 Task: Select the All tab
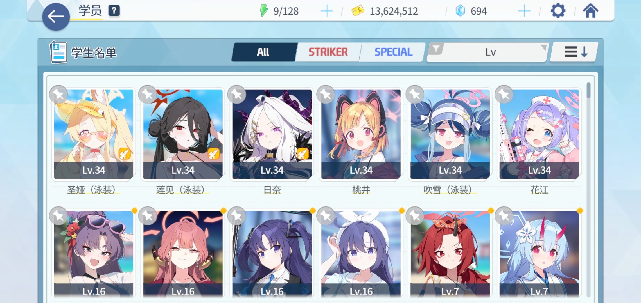pyautogui.click(x=263, y=52)
